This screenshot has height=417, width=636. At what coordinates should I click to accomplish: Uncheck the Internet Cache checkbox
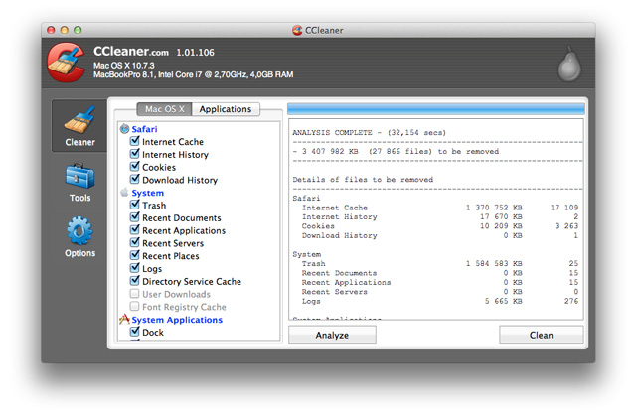pos(135,142)
